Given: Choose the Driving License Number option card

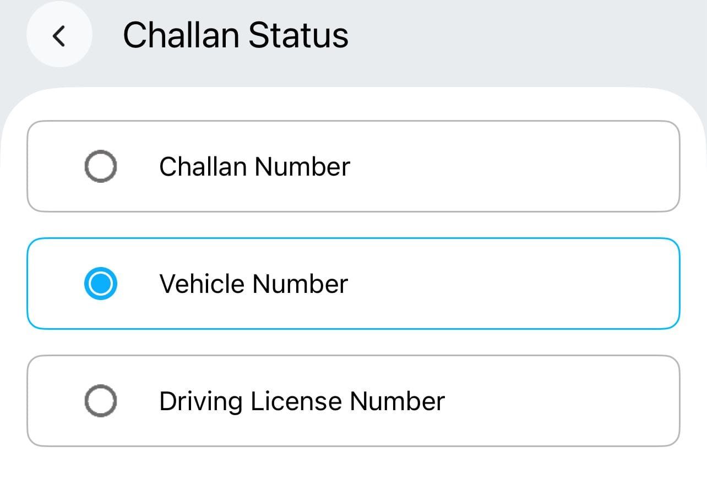Looking at the screenshot, I should 352,401.
